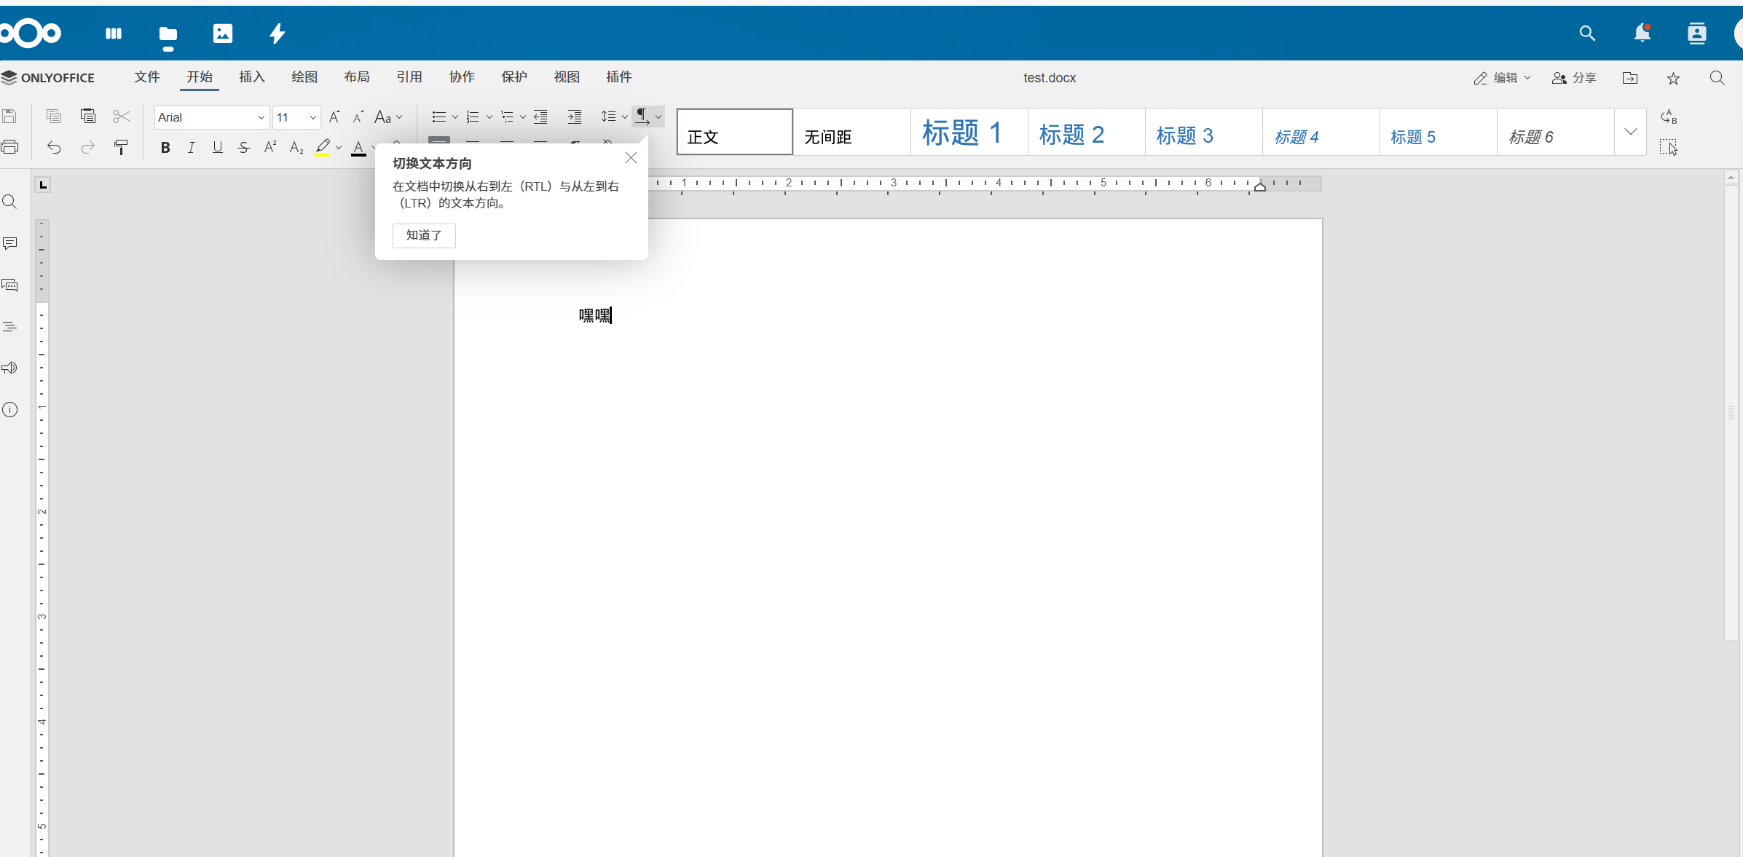Image resolution: width=1743 pixels, height=857 pixels.
Task: Open the font size 11 dropdown
Action: pyautogui.click(x=313, y=117)
